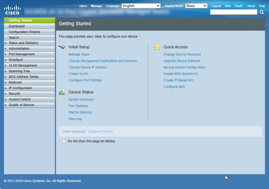Open Configure Port Settings link
The image size is (269, 189).
85,80
